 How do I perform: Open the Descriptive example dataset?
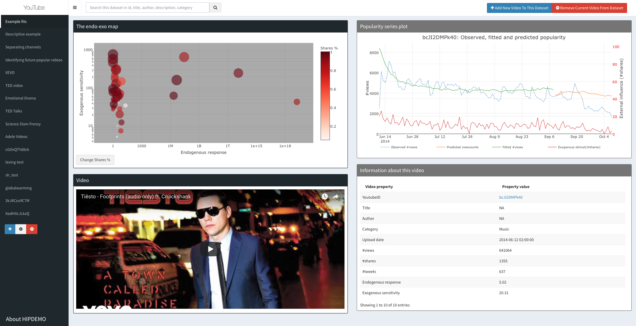coord(23,34)
